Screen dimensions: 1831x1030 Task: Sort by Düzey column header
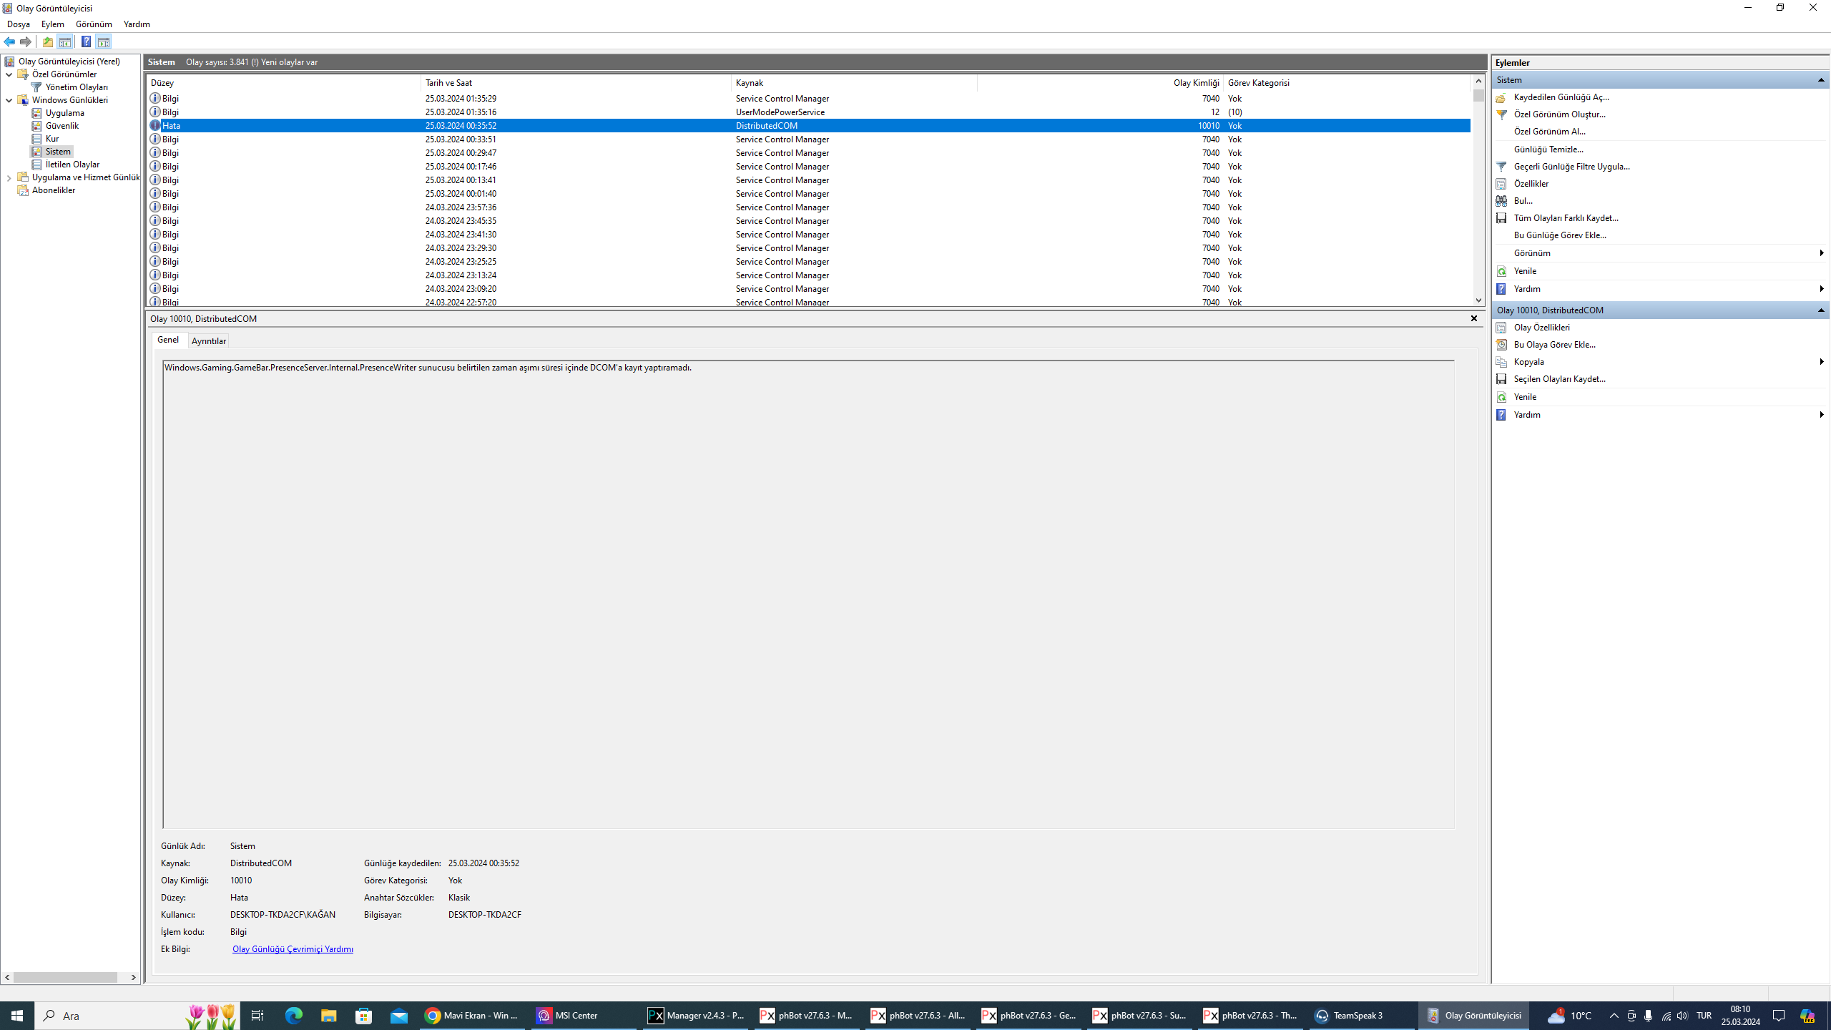pyautogui.click(x=283, y=83)
